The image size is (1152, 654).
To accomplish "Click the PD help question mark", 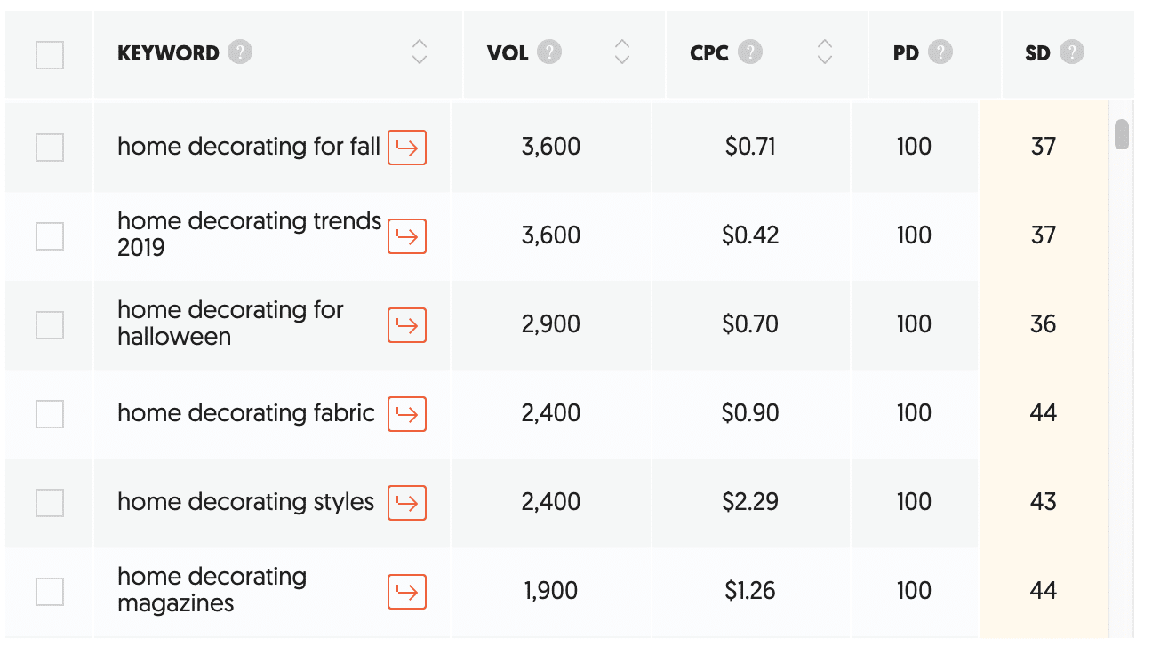I will point(940,52).
